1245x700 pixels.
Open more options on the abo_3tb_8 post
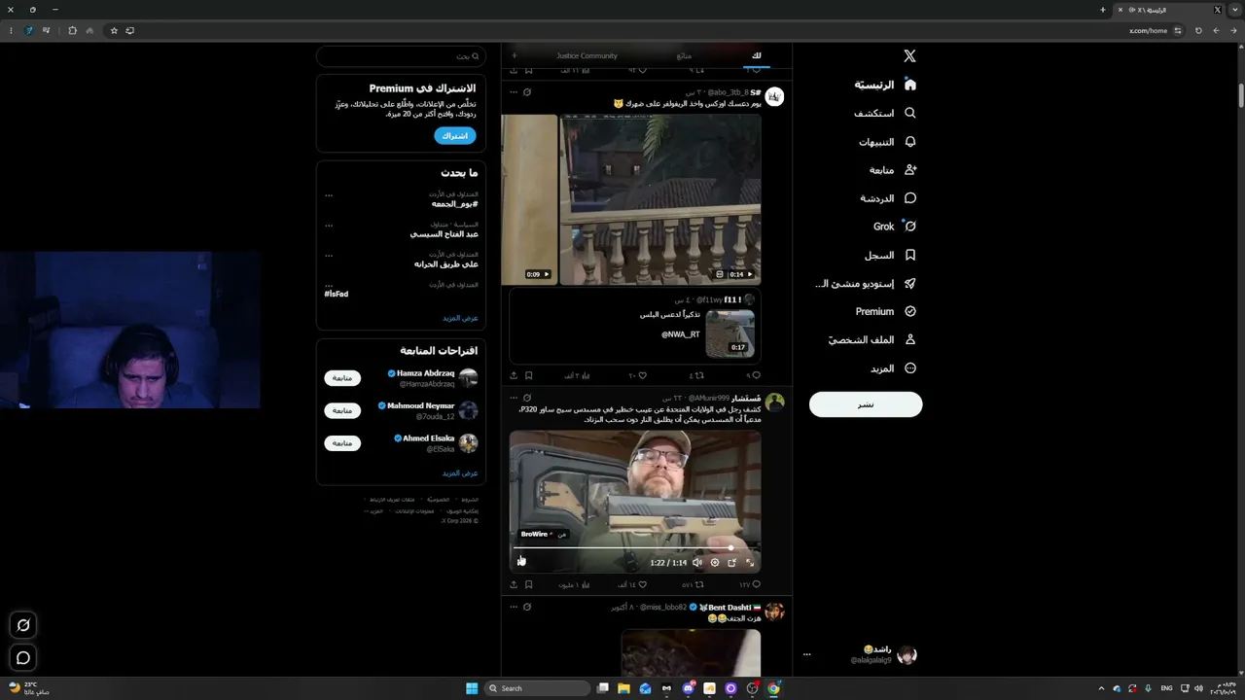click(x=514, y=92)
